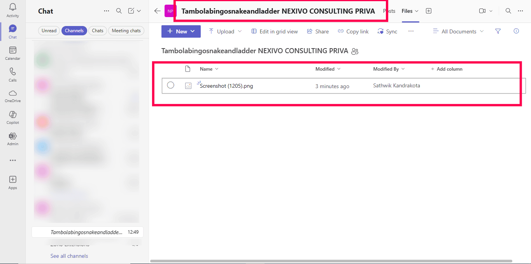Image resolution: width=531 pixels, height=264 pixels.
Task: Open the files toolbar overflow menu
Action: pos(411,31)
